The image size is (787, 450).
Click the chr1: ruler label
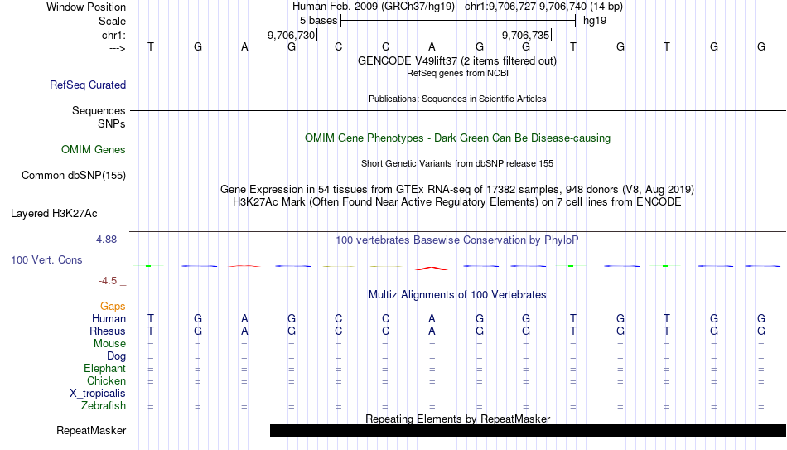(113, 35)
